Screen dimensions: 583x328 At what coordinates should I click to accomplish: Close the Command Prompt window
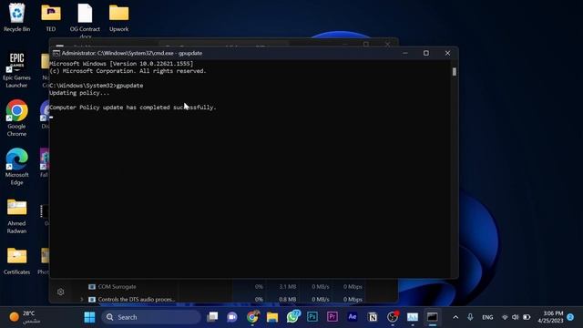[x=447, y=53]
